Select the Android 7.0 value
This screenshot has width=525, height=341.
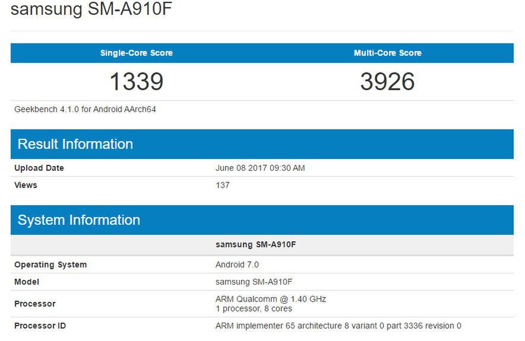coord(237,264)
